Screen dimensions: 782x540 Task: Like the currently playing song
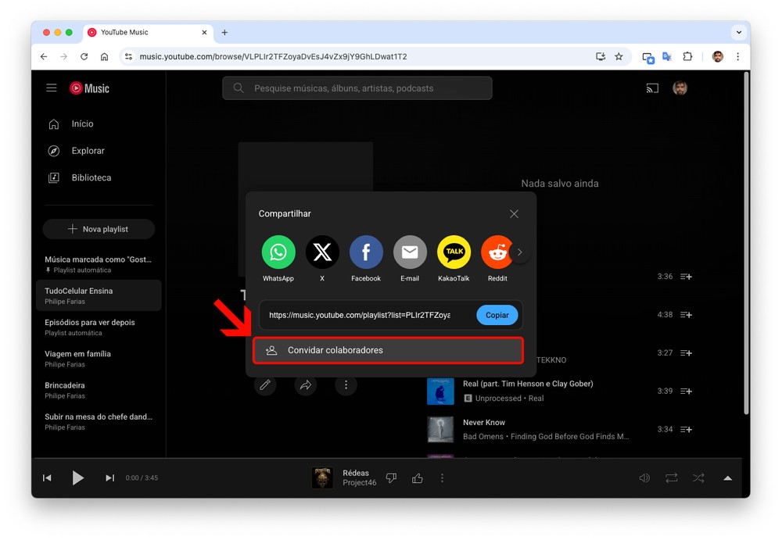(418, 478)
